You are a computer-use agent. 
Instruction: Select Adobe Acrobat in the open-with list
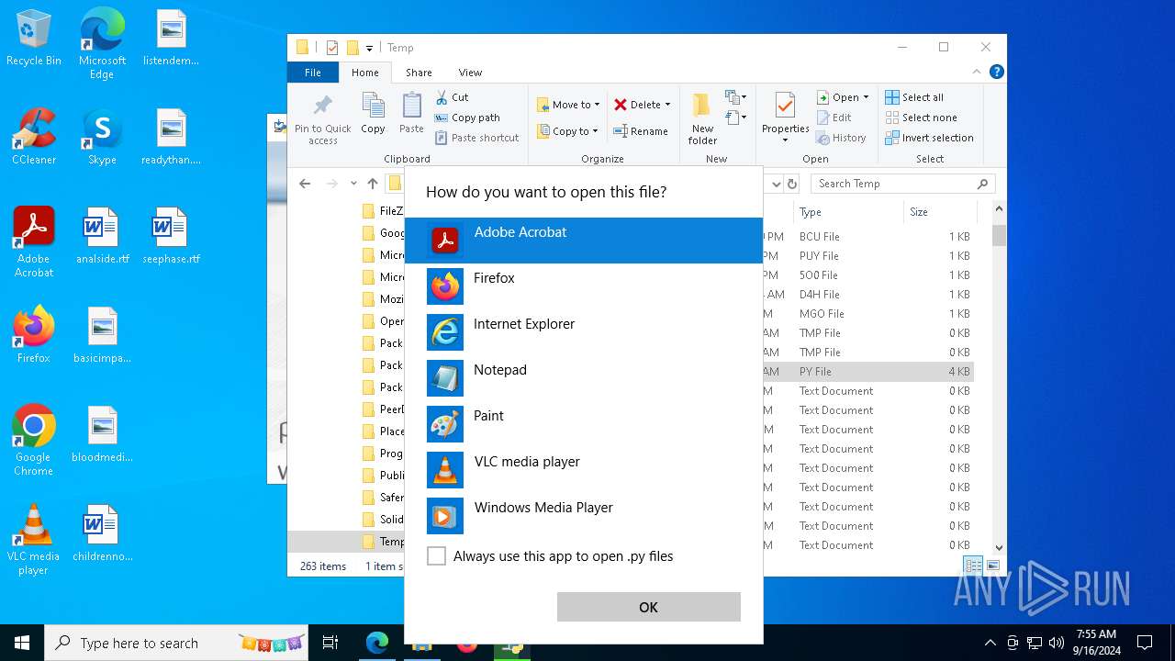(x=584, y=240)
